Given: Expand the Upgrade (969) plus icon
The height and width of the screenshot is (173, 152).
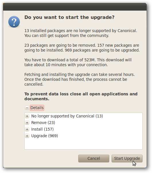Looking at the screenshot, I should point(27,136).
